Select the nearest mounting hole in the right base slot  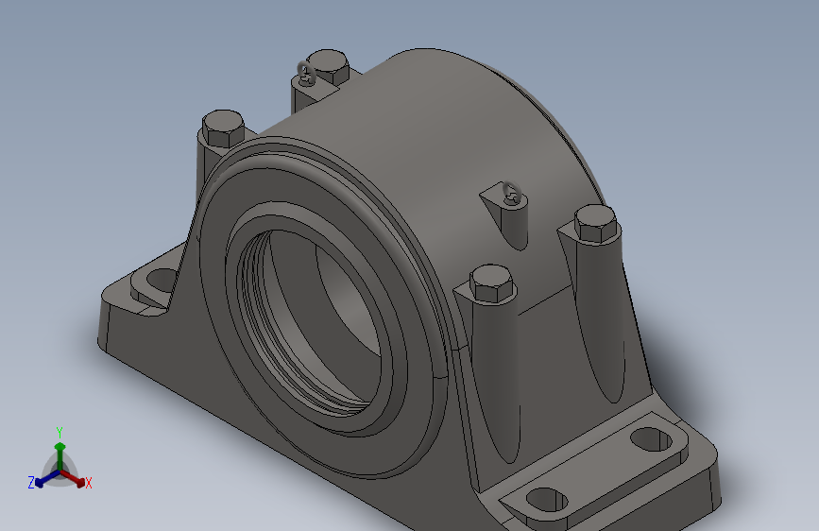tap(547, 500)
